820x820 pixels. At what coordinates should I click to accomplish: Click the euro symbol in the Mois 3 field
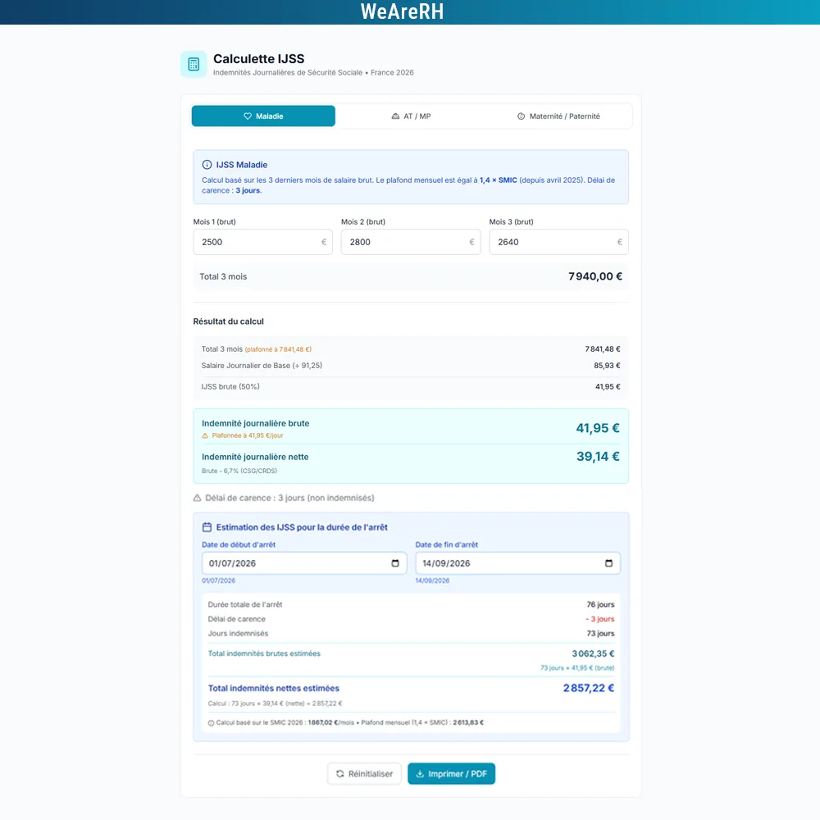(620, 242)
